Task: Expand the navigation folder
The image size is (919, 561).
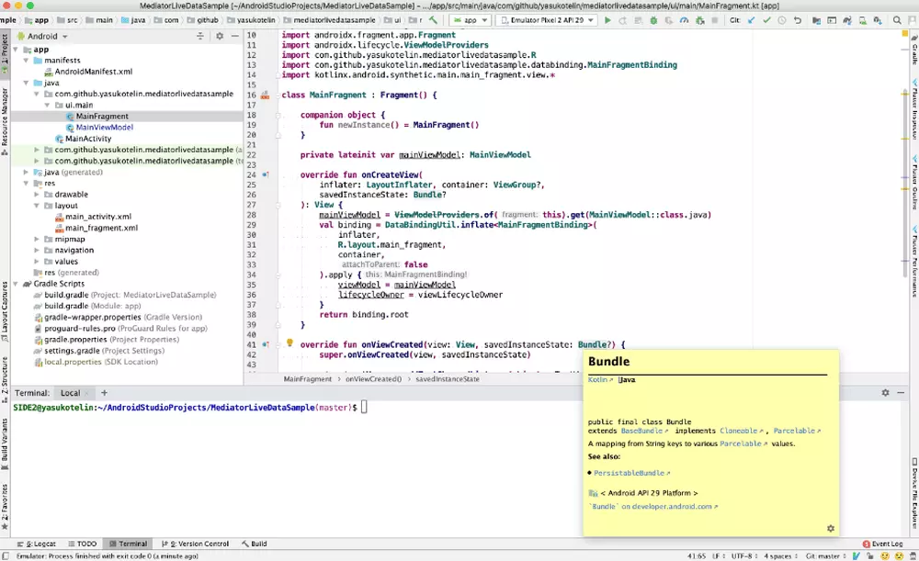Action: pos(37,250)
